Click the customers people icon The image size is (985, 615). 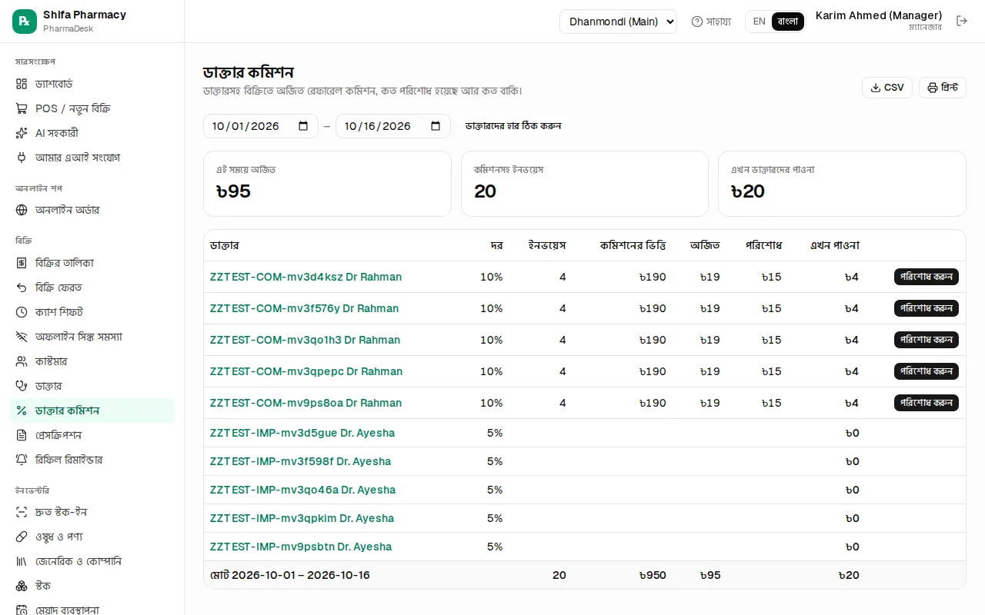coord(22,361)
